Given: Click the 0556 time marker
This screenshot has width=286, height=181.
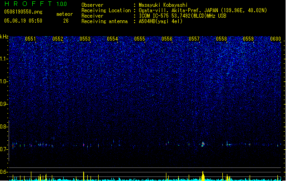Looking at the screenshot, I should pyautogui.click(x=167, y=39).
